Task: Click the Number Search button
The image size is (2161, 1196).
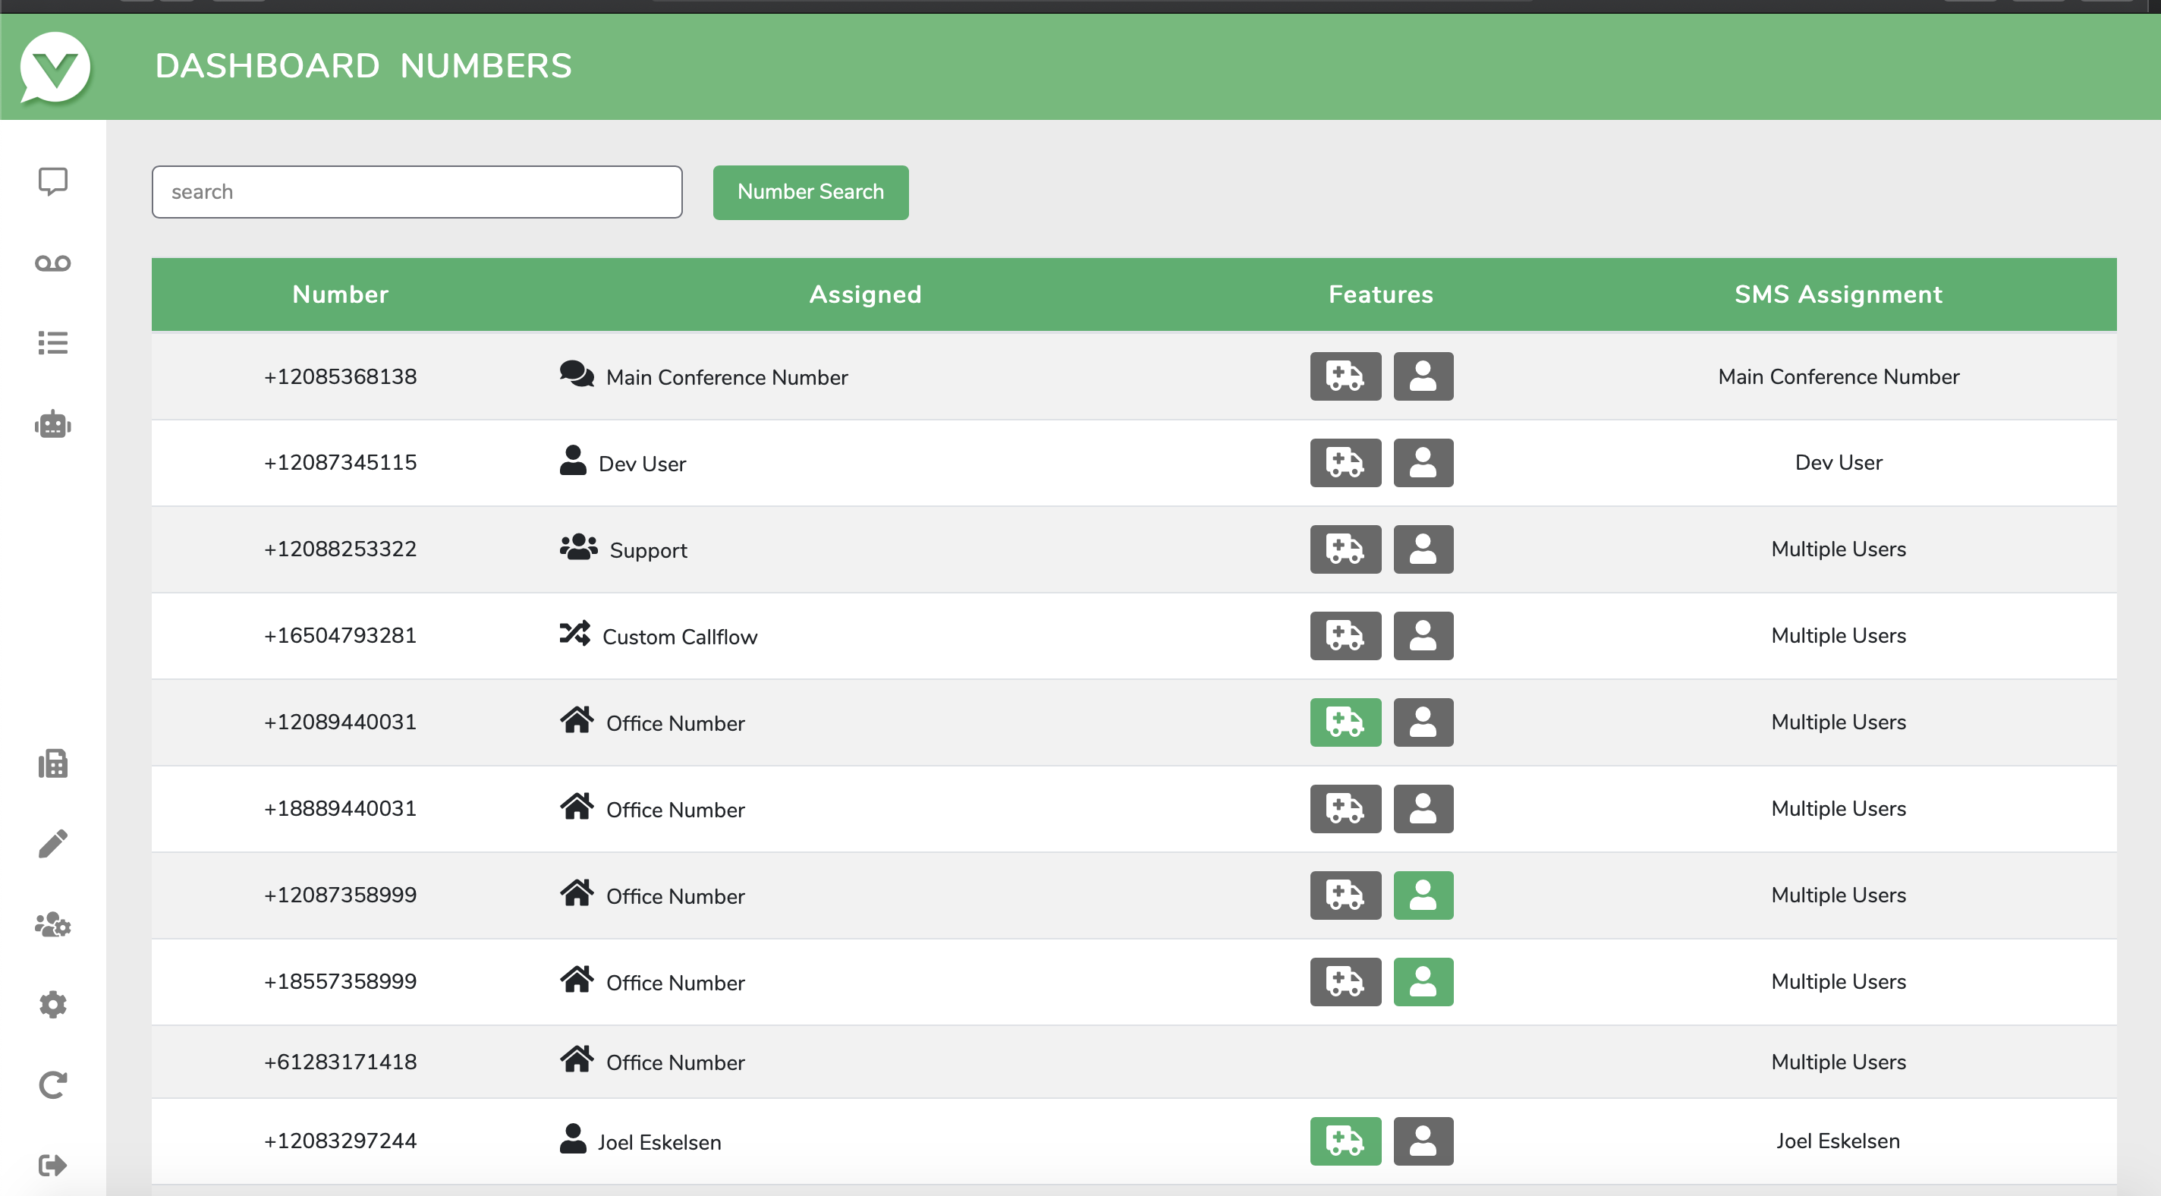Action: pos(810,192)
